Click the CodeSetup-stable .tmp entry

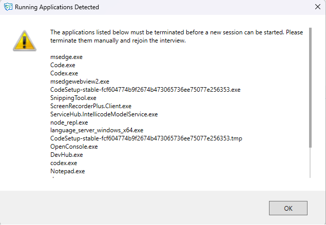click(146, 138)
